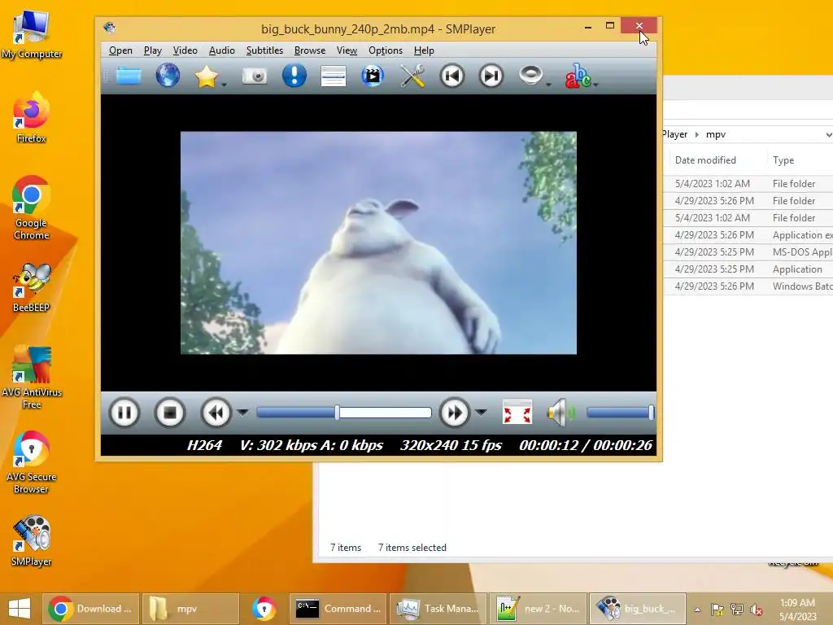Open the Open menu in SMPlayer
The image size is (833, 625).
(120, 50)
